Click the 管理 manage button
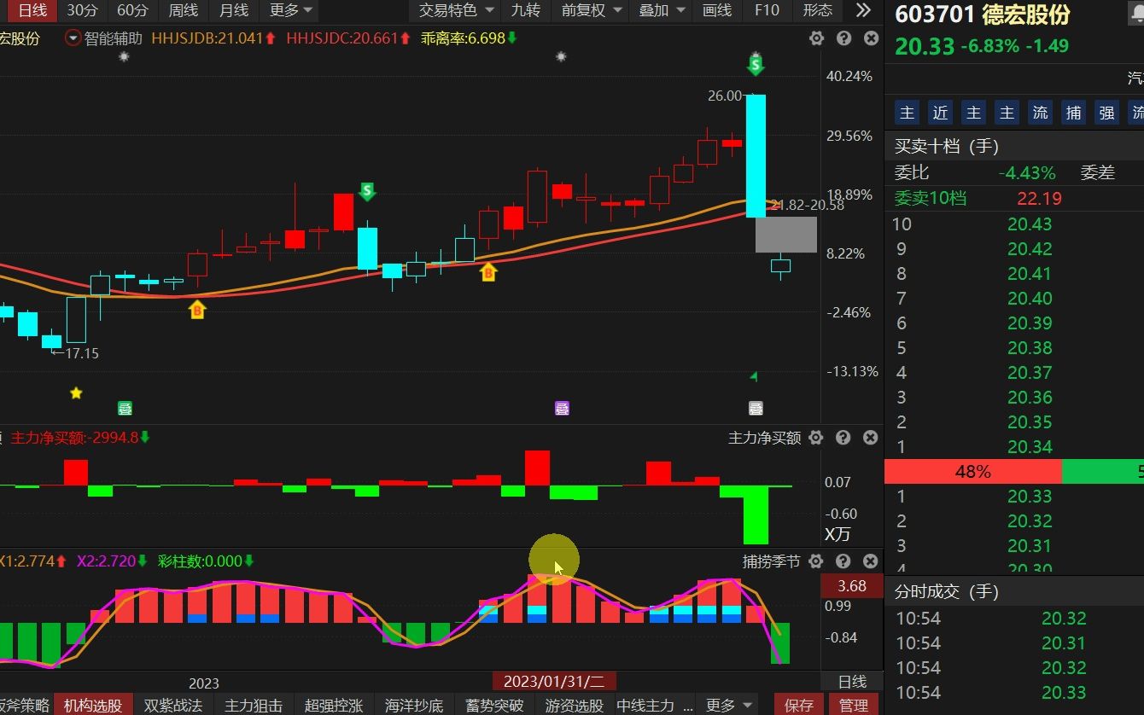Screen dimensions: 1144x715 (x=854, y=705)
